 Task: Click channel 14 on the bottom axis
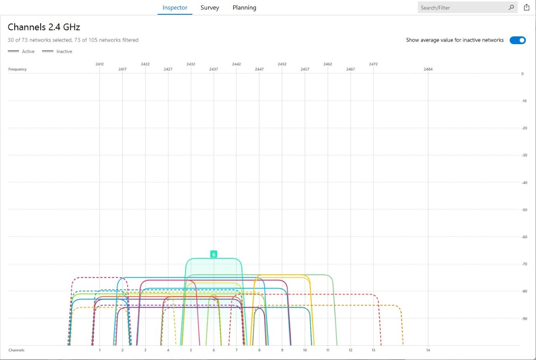pyautogui.click(x=428, y=350)
